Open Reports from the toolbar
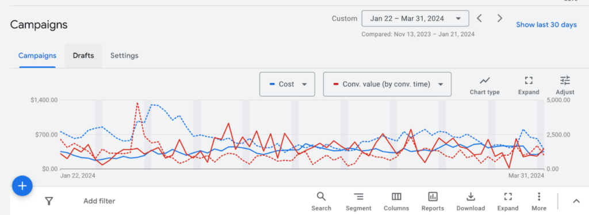Screen dimensions: 589x215 [x=433, y=202]
